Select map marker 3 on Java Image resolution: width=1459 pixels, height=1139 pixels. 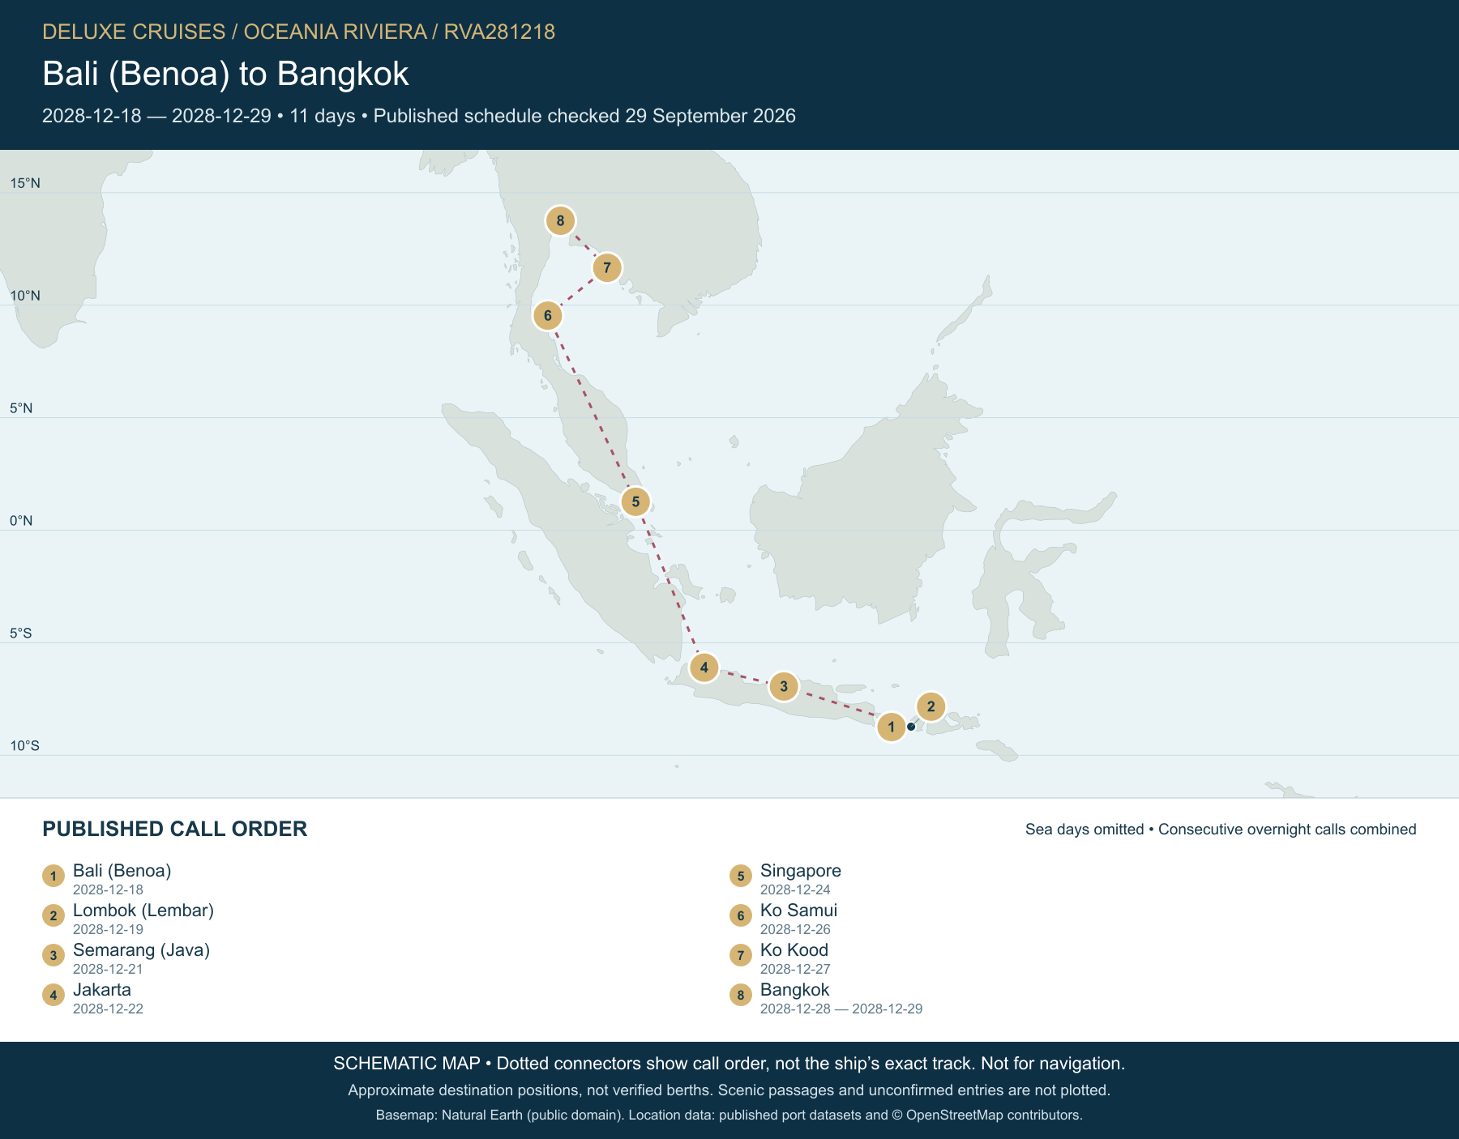784,687
